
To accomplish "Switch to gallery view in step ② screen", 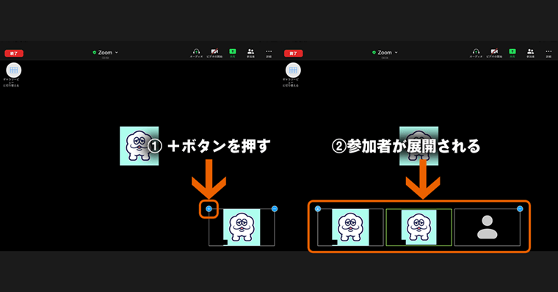I will pos(293,70).
